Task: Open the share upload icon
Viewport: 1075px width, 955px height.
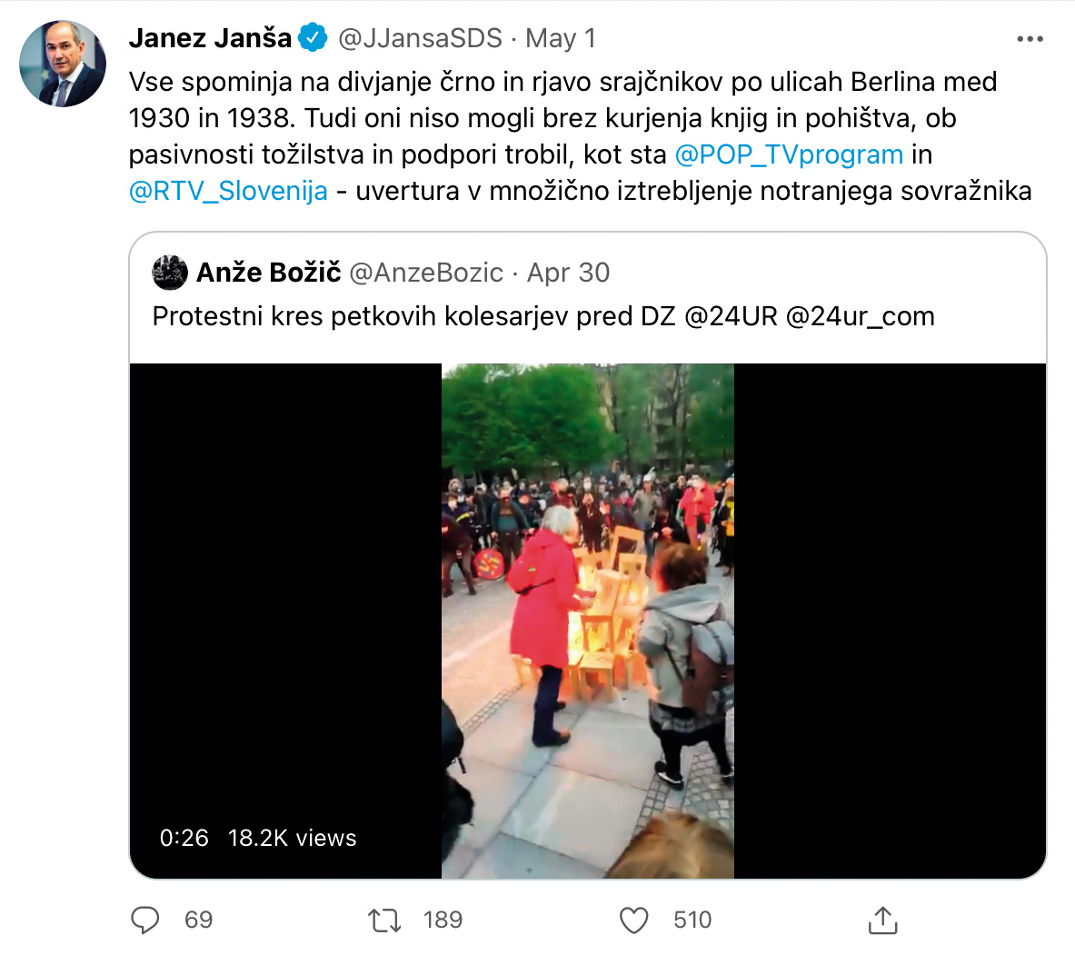Action: 882,920
